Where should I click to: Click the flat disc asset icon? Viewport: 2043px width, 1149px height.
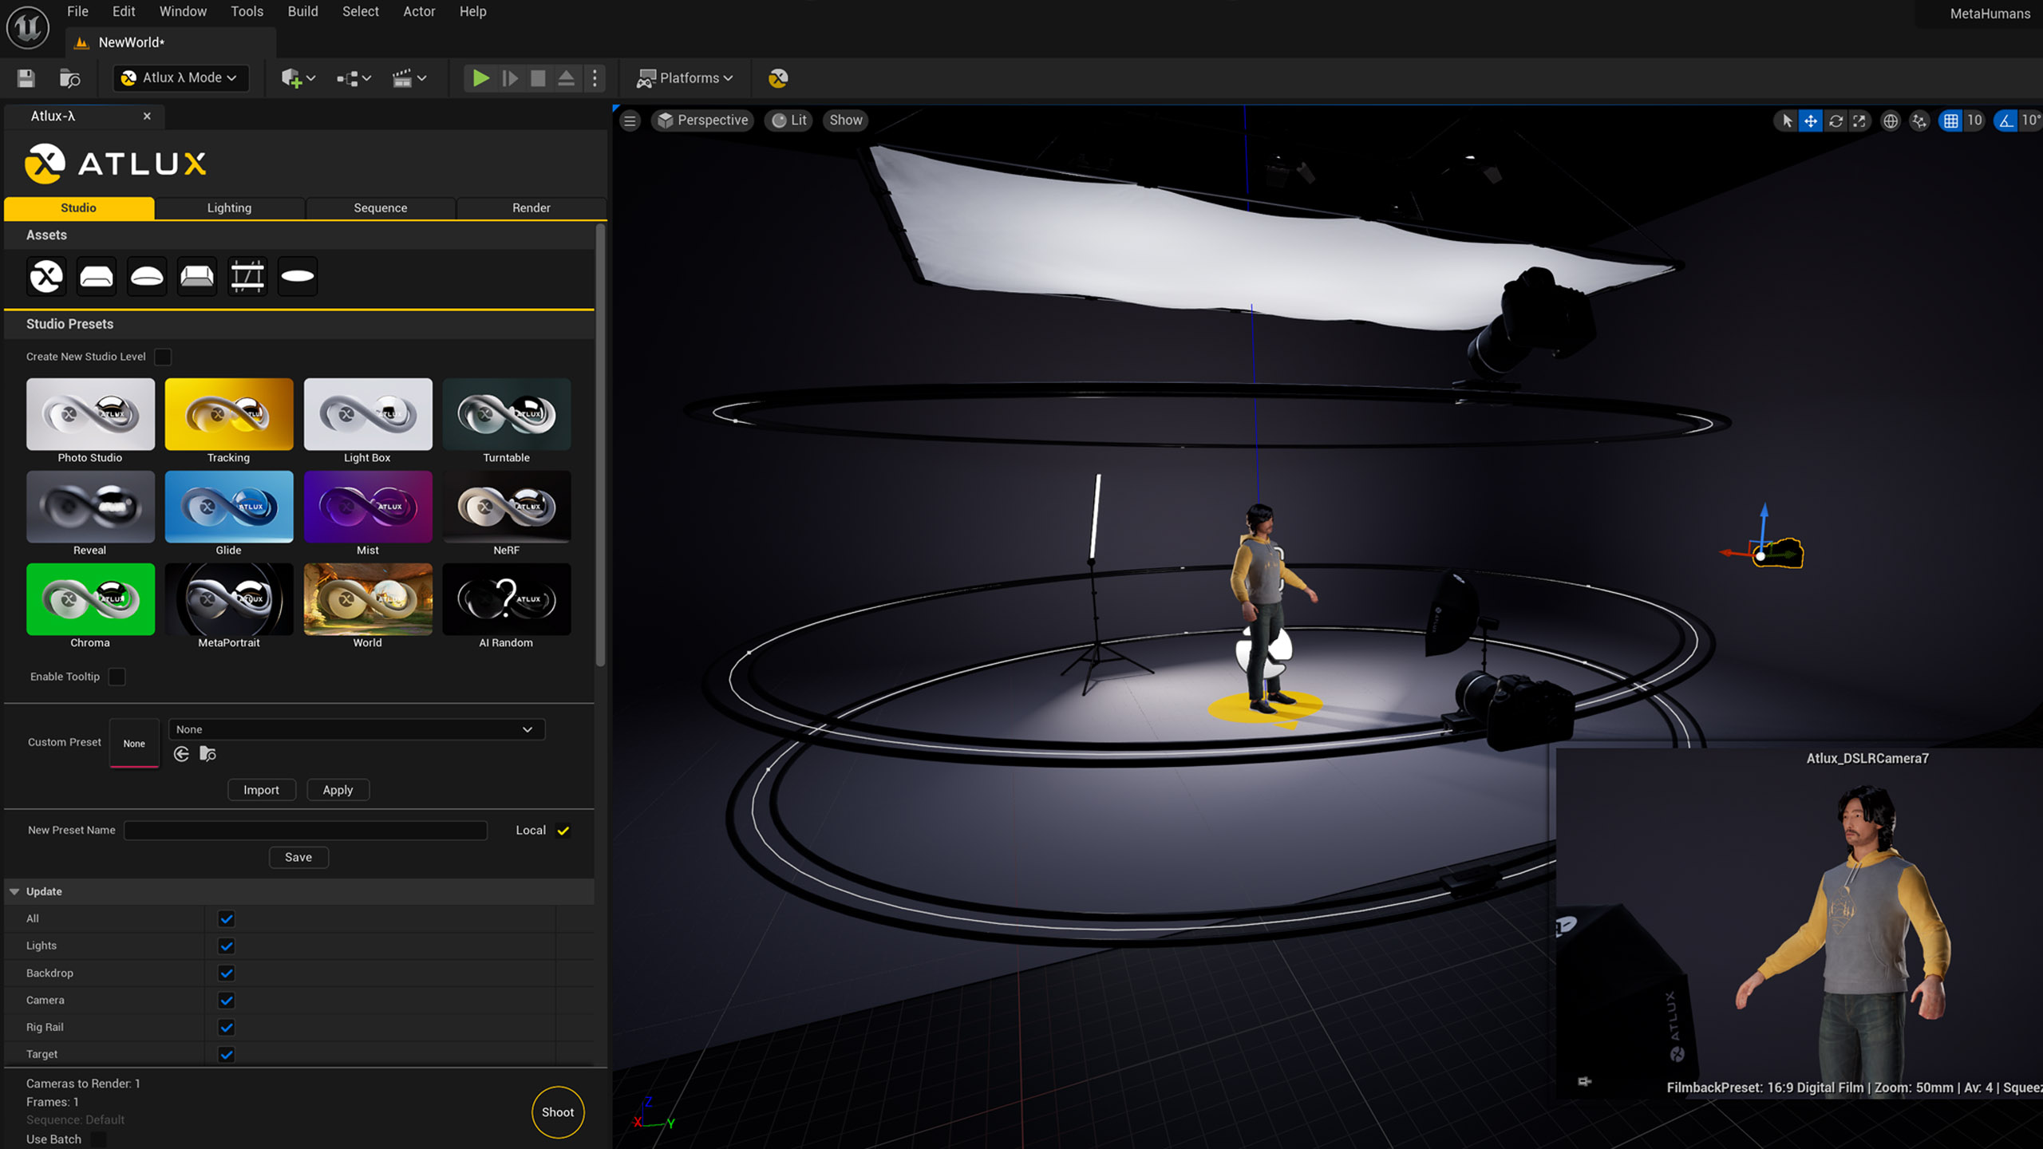tap(298, 277)
